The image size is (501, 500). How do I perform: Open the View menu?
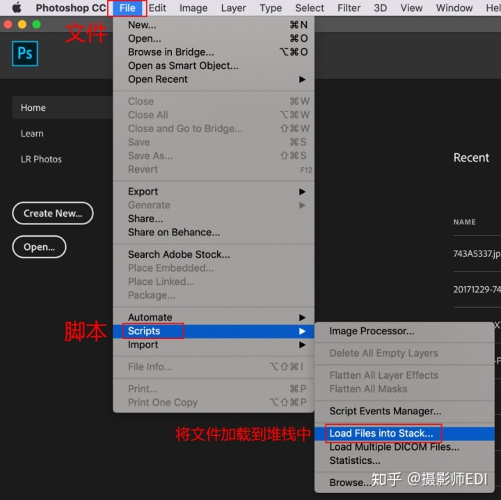tap(411, 8)
